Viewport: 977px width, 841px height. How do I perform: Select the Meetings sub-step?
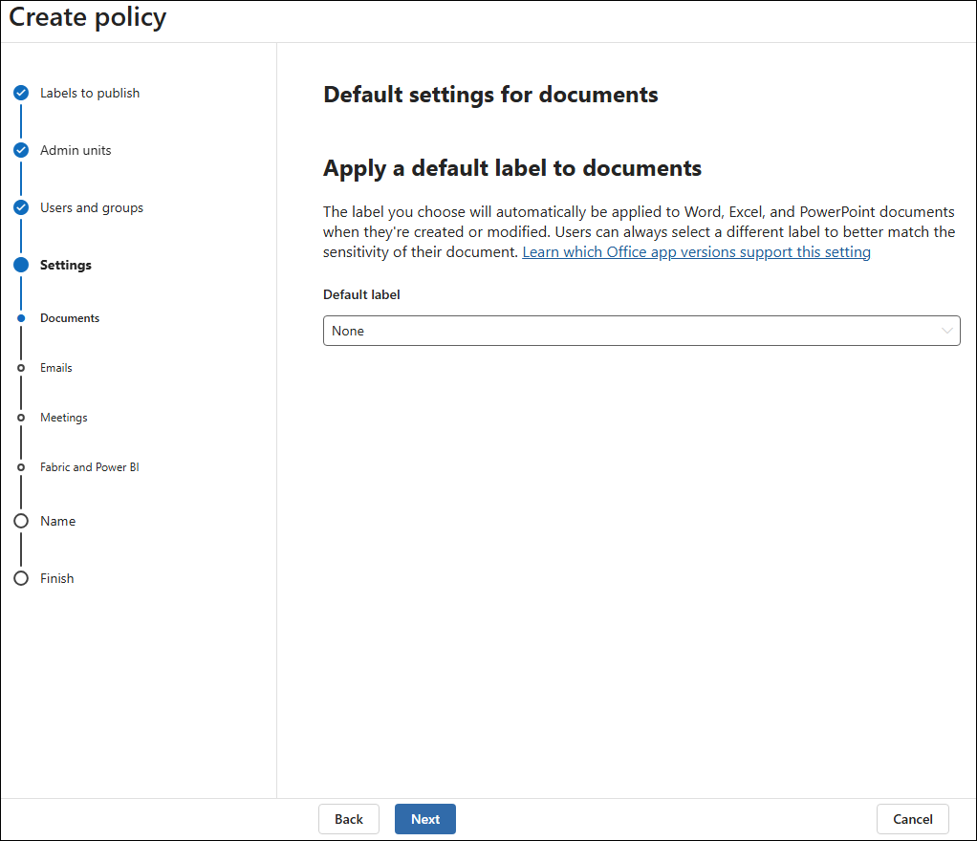(x=63, y=418)
